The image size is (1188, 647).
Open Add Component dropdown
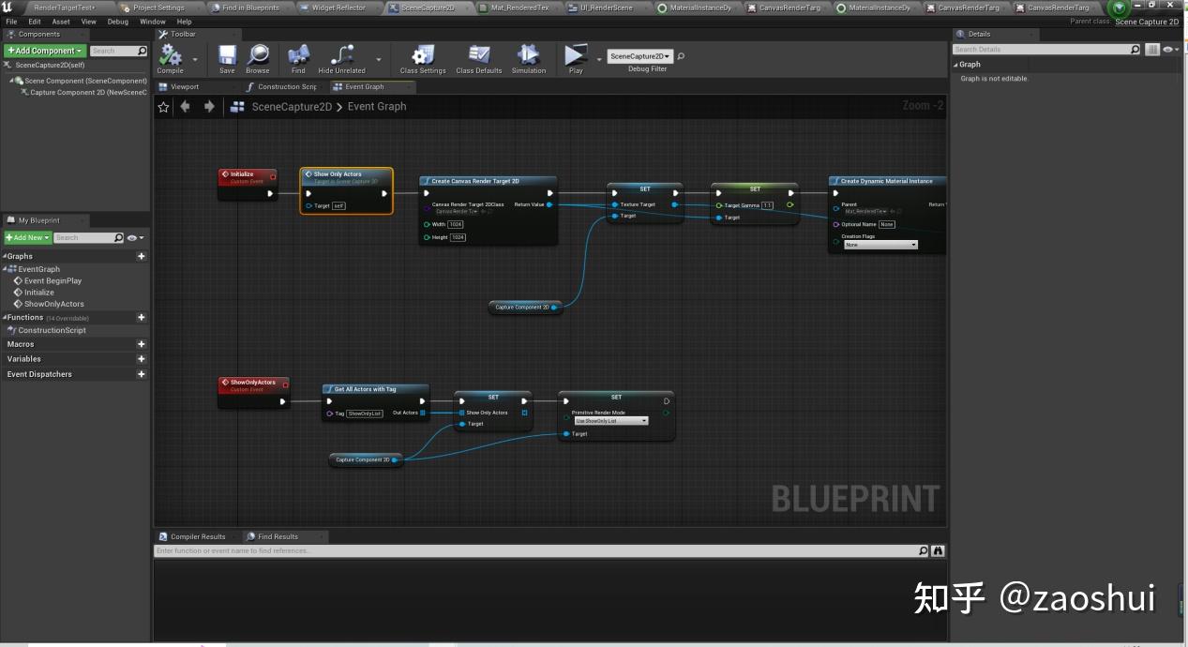[45, 51]
